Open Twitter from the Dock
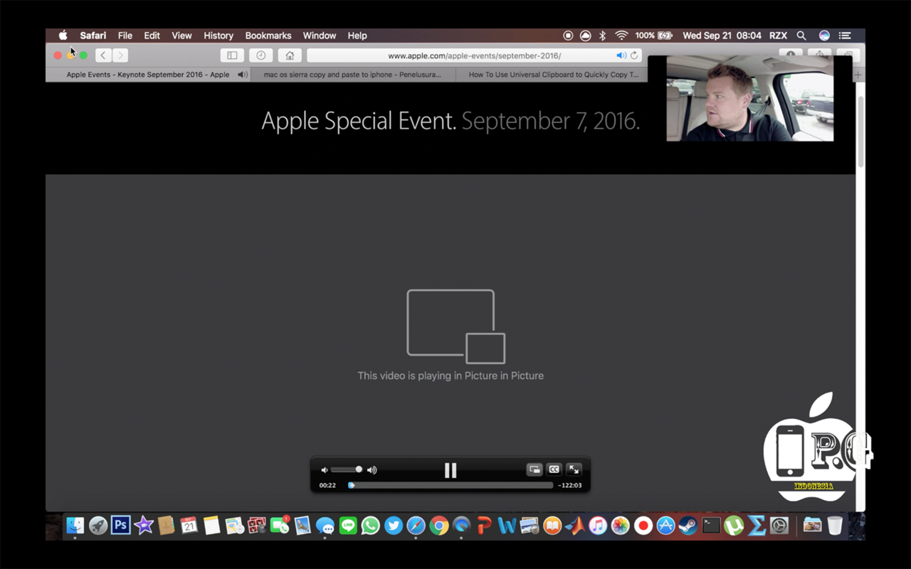Viewport: 911px width, 569px height. click(x=394, y=526)
